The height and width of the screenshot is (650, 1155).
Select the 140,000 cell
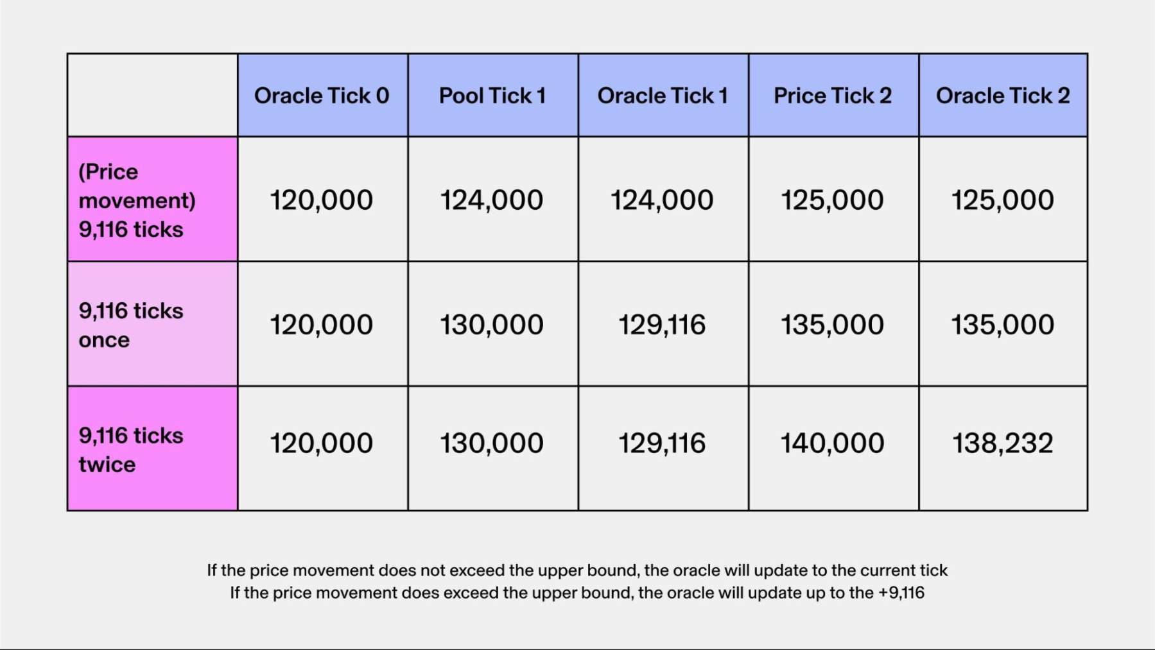click(833, 443)
